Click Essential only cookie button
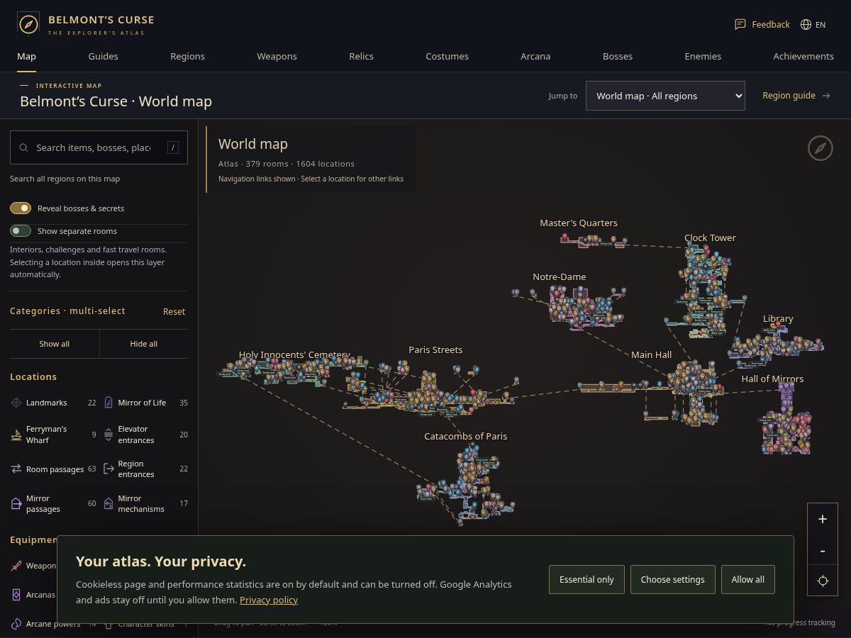This screenshot has height=638, width=851. point(586,579)
